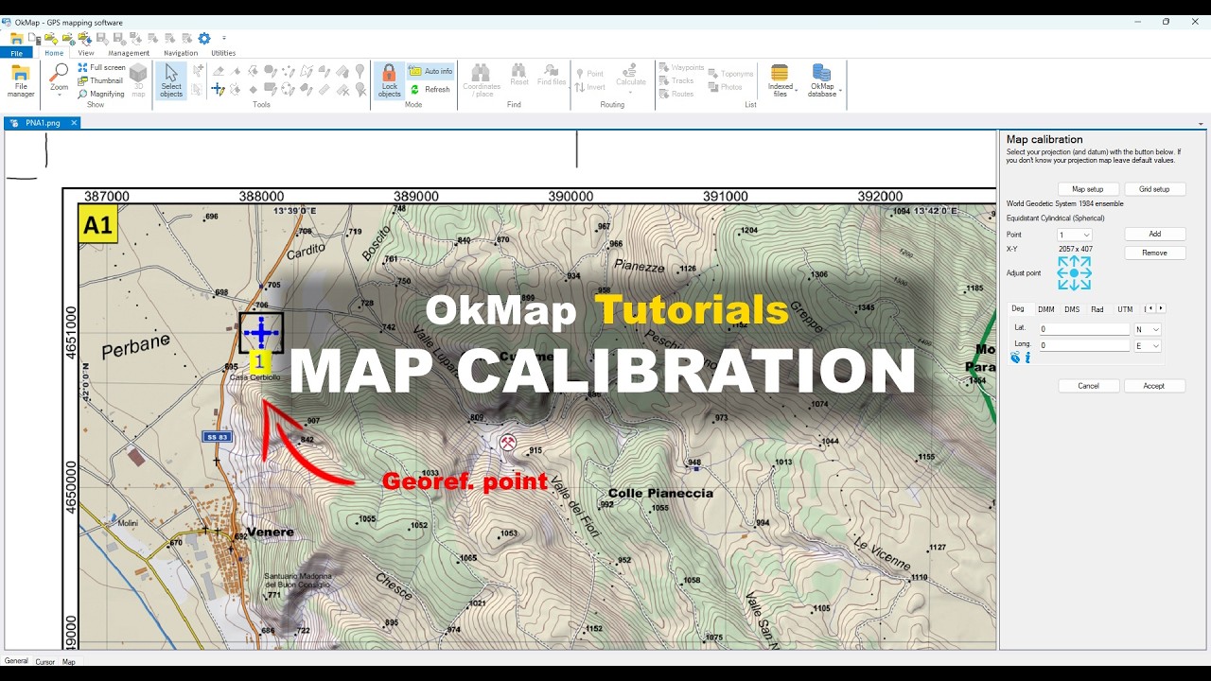The width and height of the screenshot is (1211, 681).
Task: Switch to Full screen view
Action: coord(101,68)
